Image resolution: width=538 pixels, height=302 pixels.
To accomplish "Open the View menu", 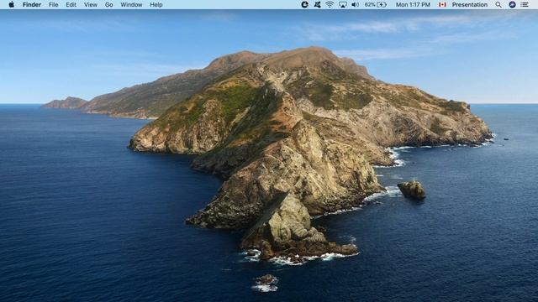I will coord(91,4).
